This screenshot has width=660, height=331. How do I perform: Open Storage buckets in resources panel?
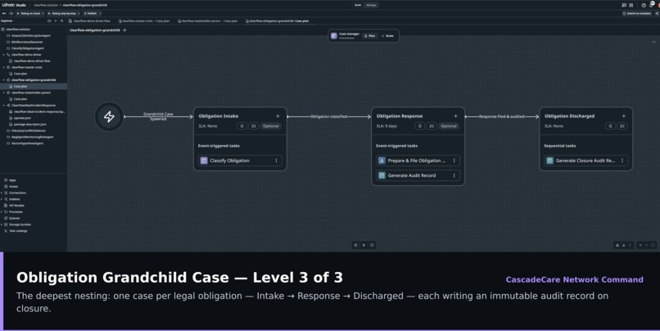pyautogui.click(x=20, y=224)
